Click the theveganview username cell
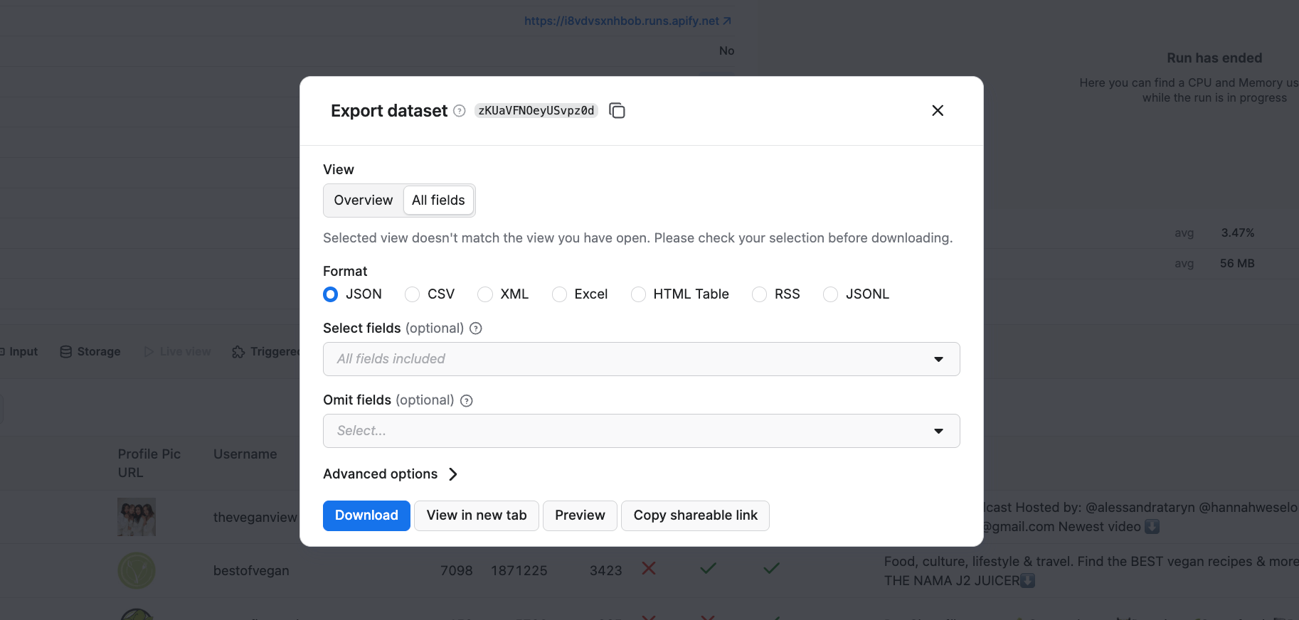This screenshot has height=620, width=1299. 255,518
